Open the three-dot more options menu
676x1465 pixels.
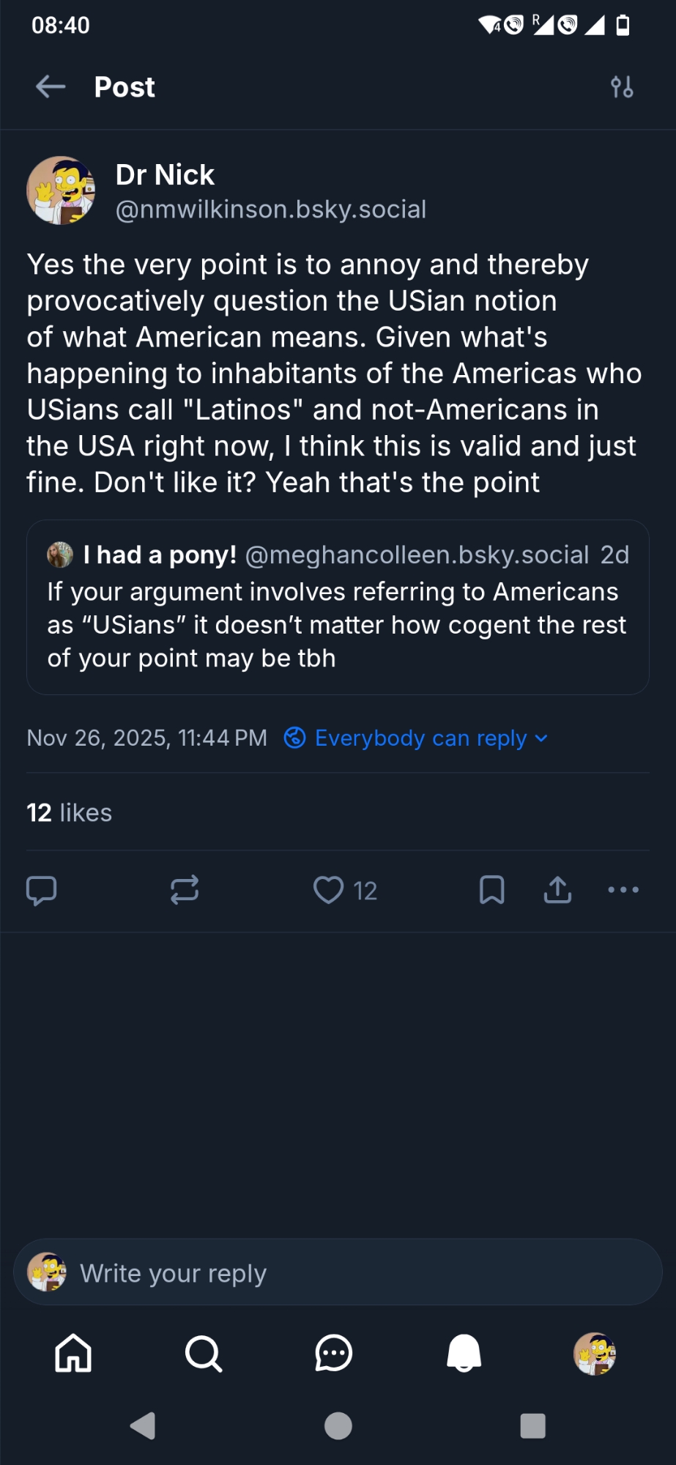click(x=623, y=890)
